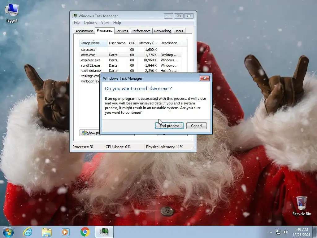
Task: Open the volume tray icon
Action: tap(285, 232)
